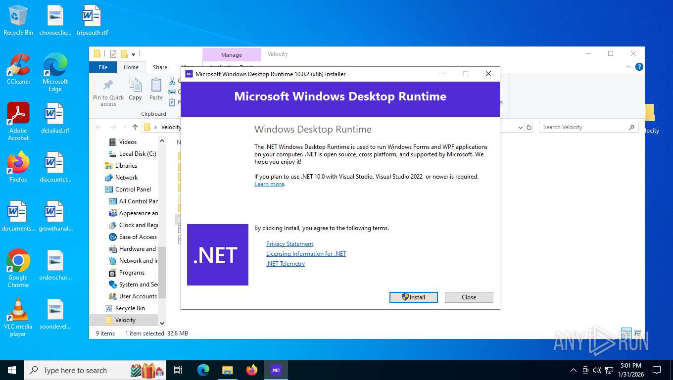Select User Accounts in the navigation pane
673x380 pixels.
click(132, 296)
